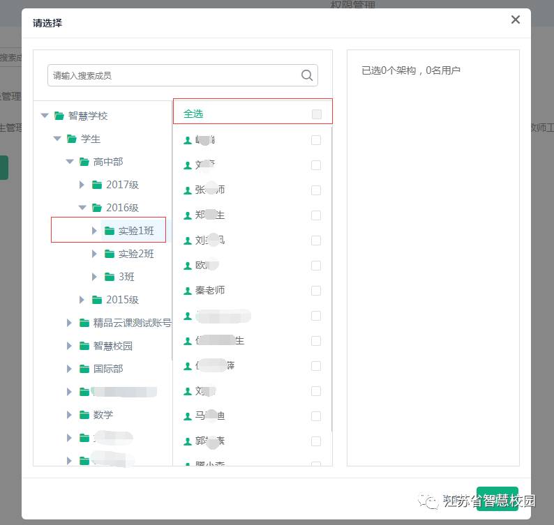Image resolution: width=554 pixels, height=525 pixels.
Task: Click the 秦老师 member name
Action: (x=210, y=290)
